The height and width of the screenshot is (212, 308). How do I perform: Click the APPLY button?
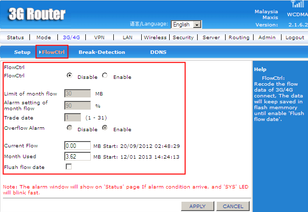coord(197,206)
